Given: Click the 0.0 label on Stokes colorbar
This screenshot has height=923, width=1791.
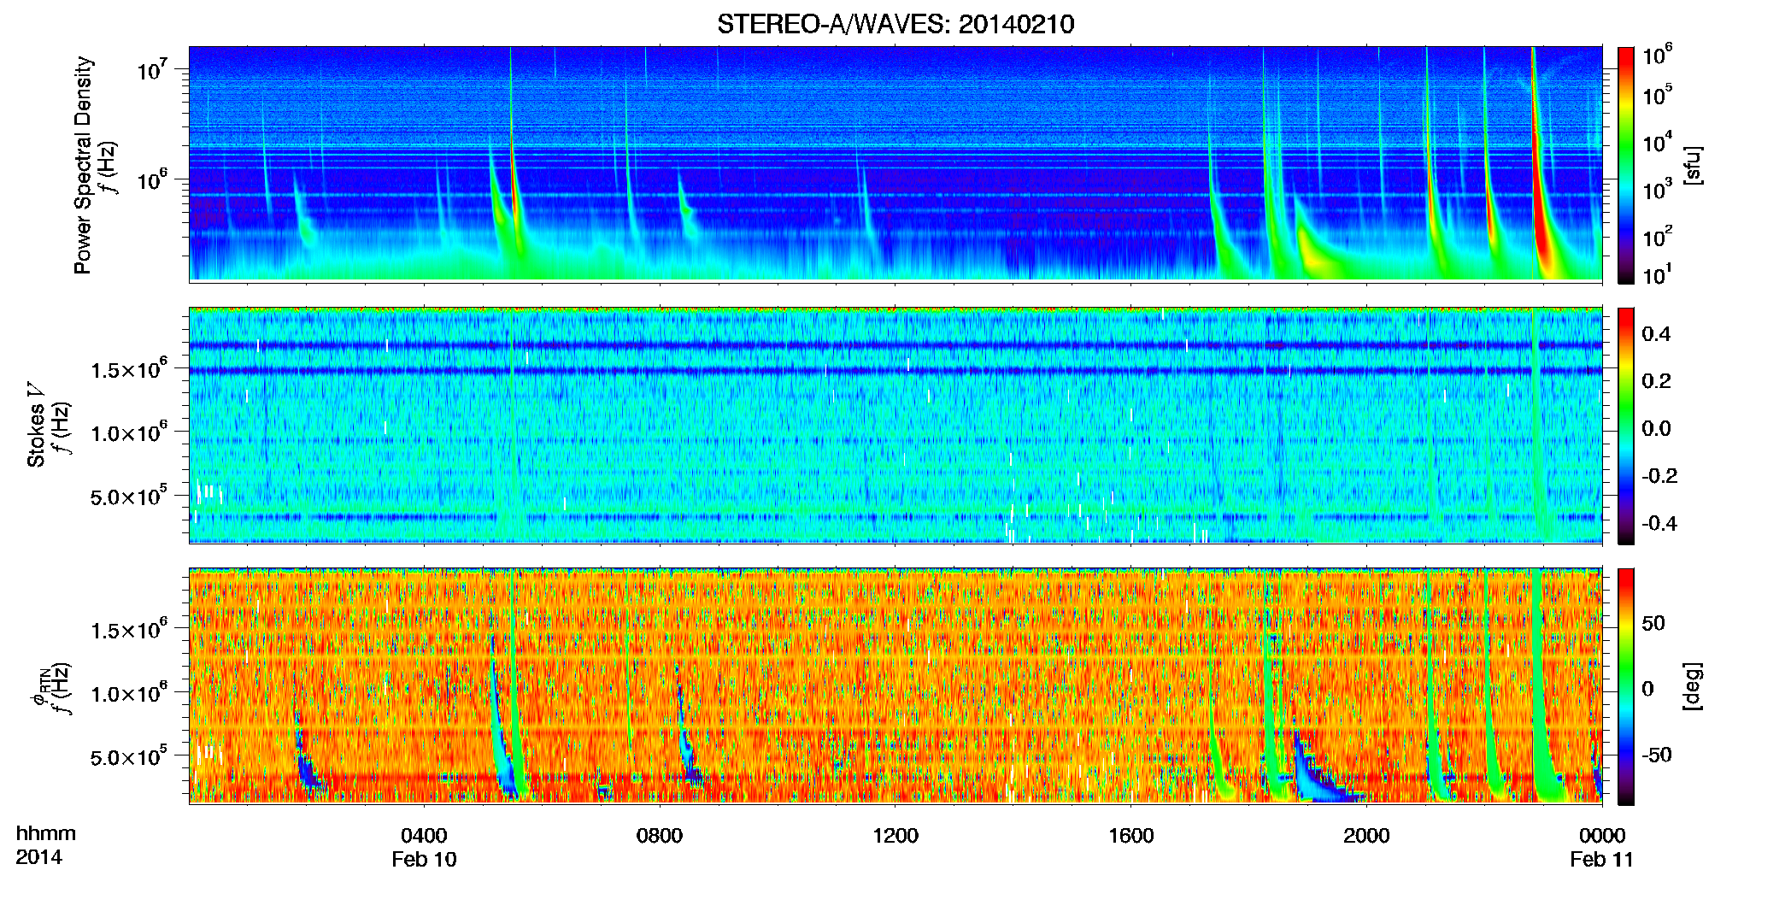Looking at the screenshot, I should coord(1656,428).
